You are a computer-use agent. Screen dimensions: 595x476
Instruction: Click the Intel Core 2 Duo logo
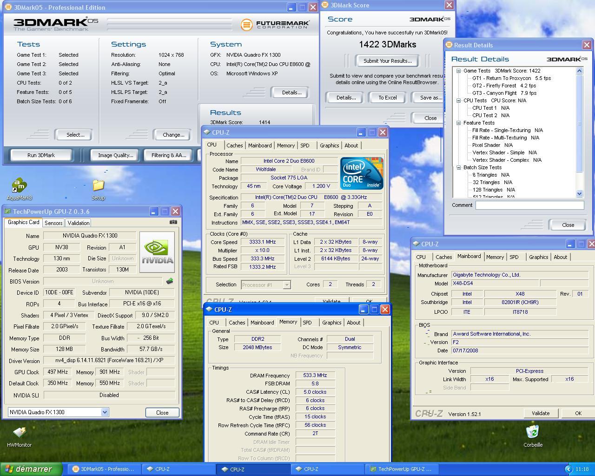click(x=362, y=173)
